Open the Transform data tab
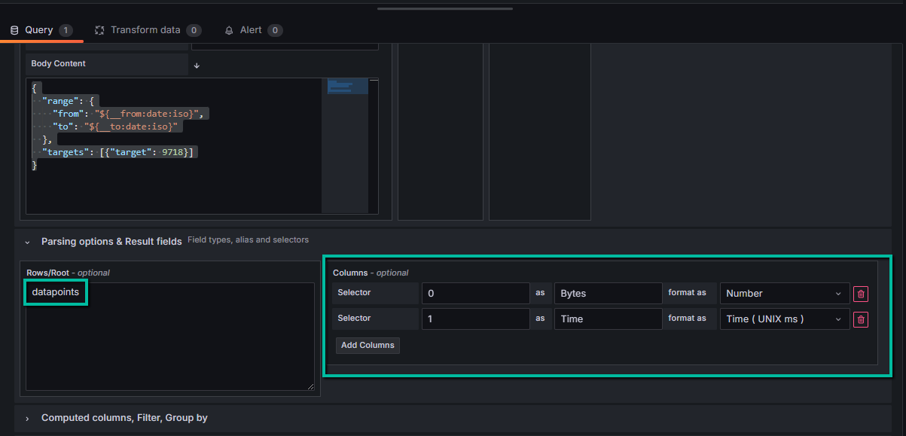The image size is (906, 436). (147, 30)
